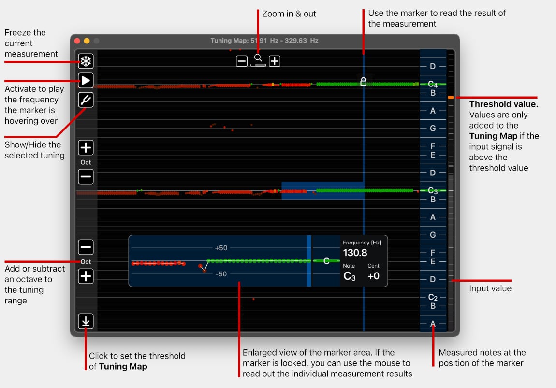Activate the play frequency button
556x388 pixels.
(86, 81)
